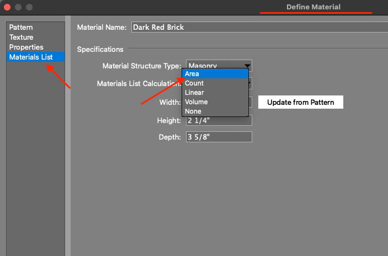The width and height of the screenshot is (388, 256).
Task: Select Materials List in the sidebar
Action: tap(31, 57)
